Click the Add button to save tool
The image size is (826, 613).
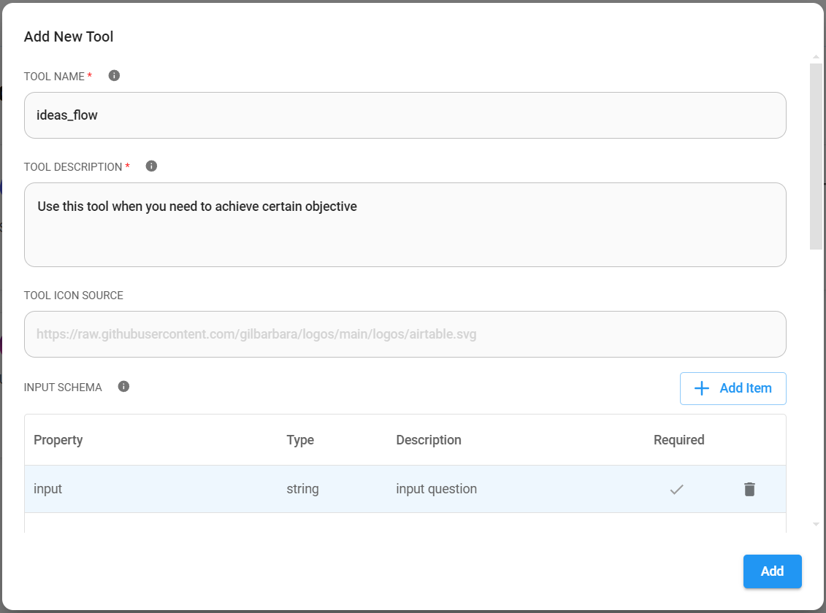(x=772, y=571)
